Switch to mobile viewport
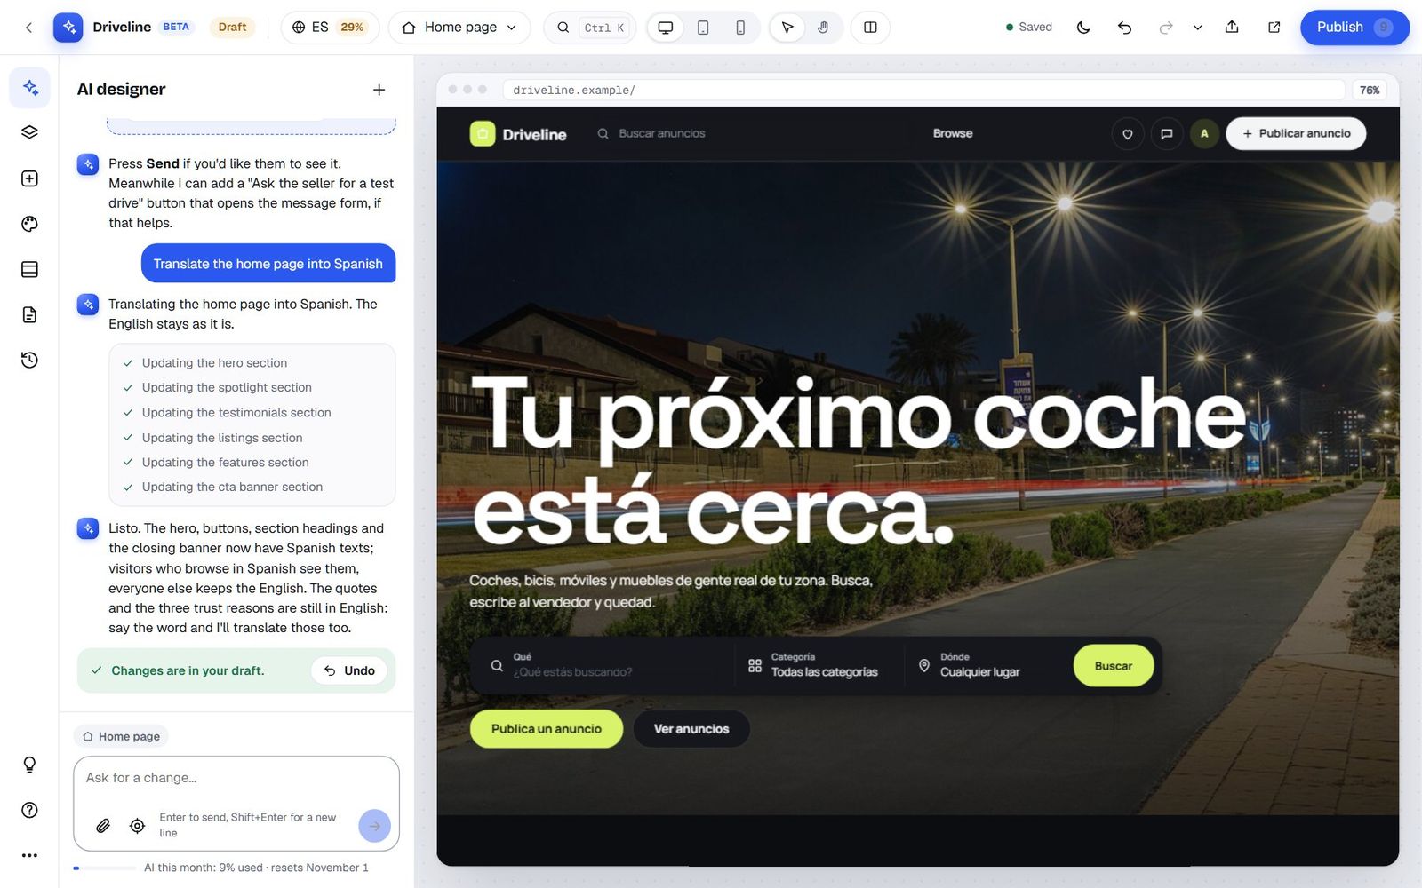Viewport: 1422px width, 888px height. [x=740, y=28]
